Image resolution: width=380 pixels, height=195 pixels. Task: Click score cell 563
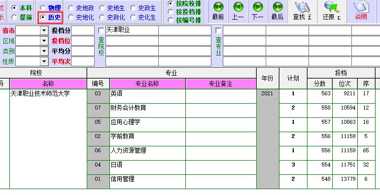[320, 96]
